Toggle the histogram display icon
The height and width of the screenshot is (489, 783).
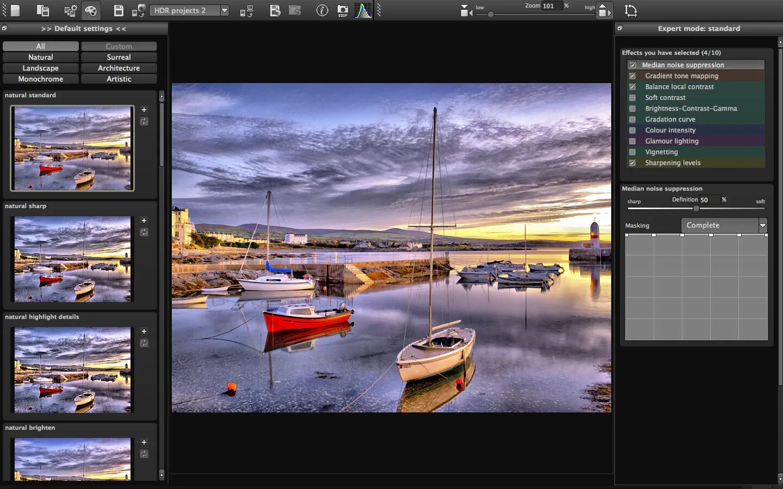tap(363, 10)
